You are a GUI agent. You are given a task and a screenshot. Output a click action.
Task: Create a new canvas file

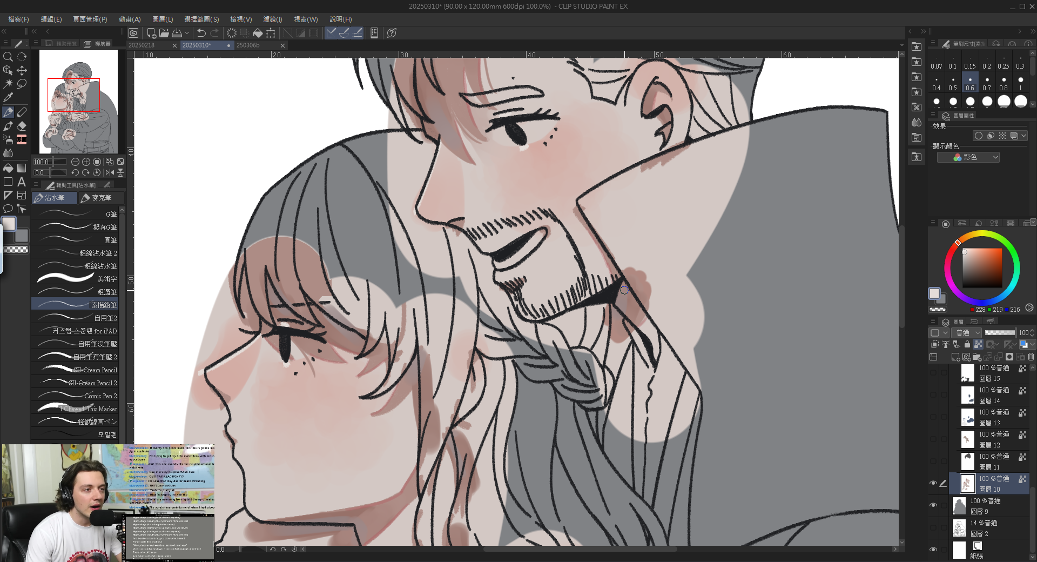point(151,33)
